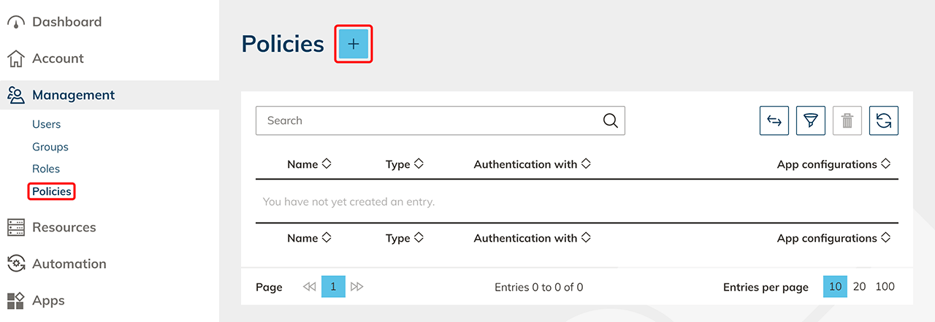This screenshot has width=935, height=322.
Task: Select 10 entries per page
Action: click(835, 287)
